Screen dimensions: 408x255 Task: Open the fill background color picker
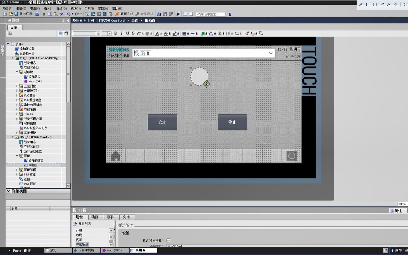[x=166, y=33]
